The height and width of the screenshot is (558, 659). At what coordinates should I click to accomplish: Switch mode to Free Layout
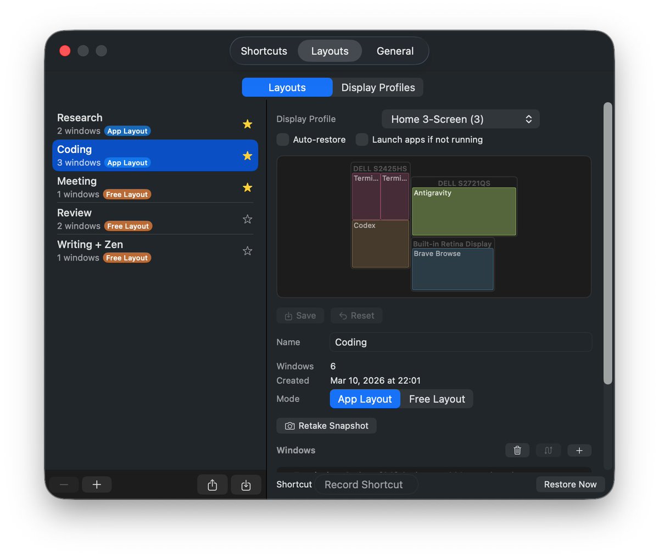click(x=437, y=399)
